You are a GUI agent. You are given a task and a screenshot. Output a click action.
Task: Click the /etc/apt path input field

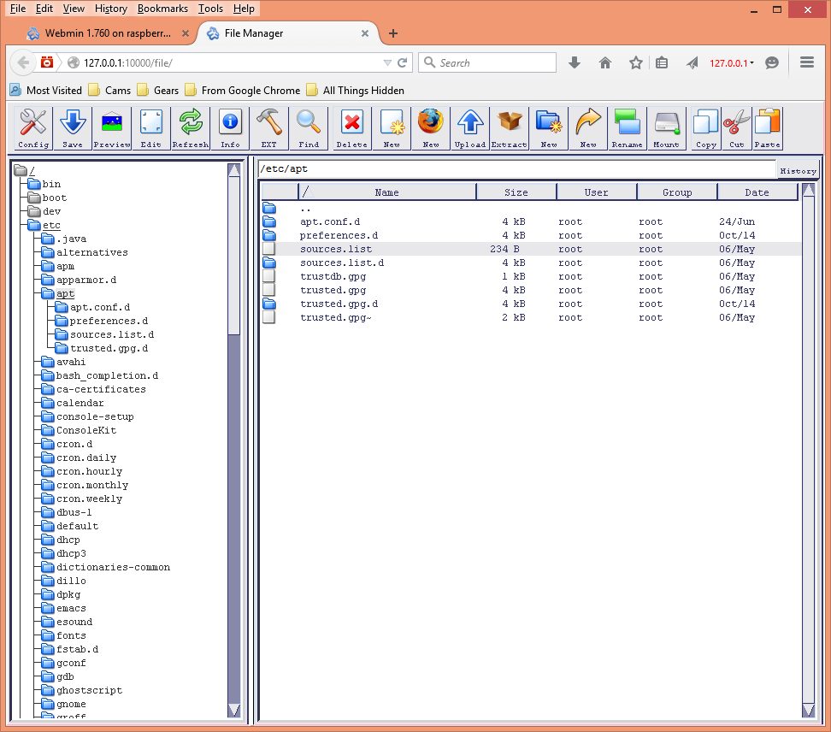point(516,169)
